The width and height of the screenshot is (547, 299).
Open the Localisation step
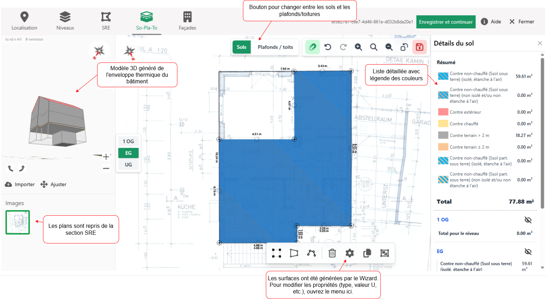[x=24, y=21]
